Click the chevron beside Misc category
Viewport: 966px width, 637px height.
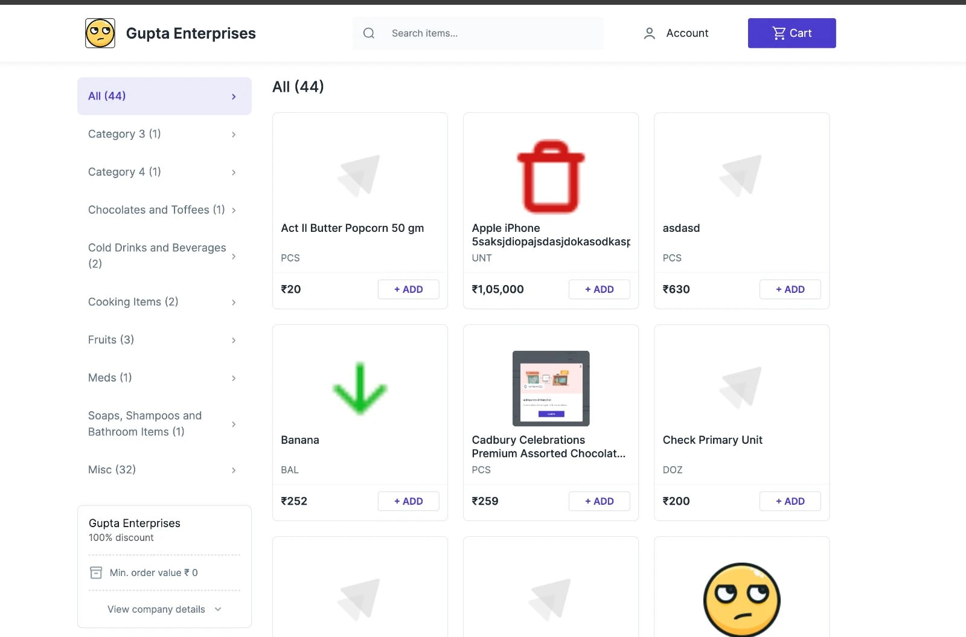point(234,470)
